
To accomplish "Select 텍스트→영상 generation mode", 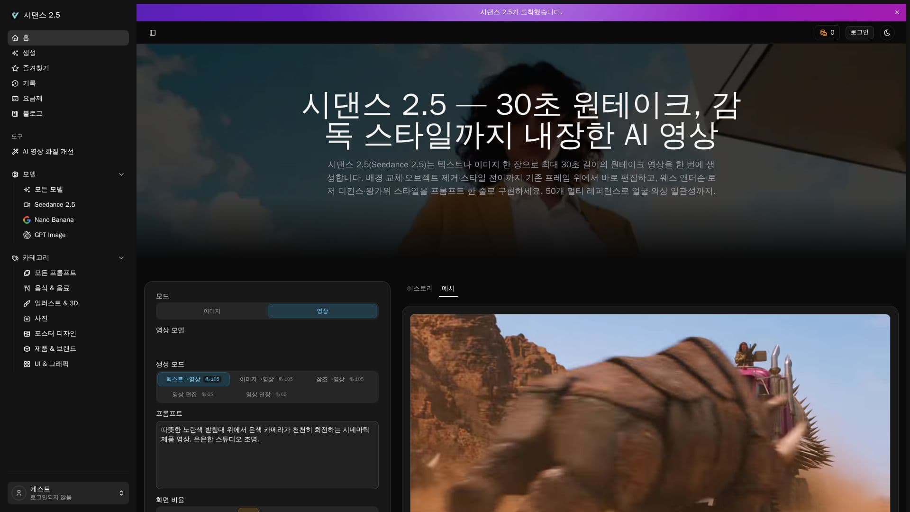I will point(193,379).
